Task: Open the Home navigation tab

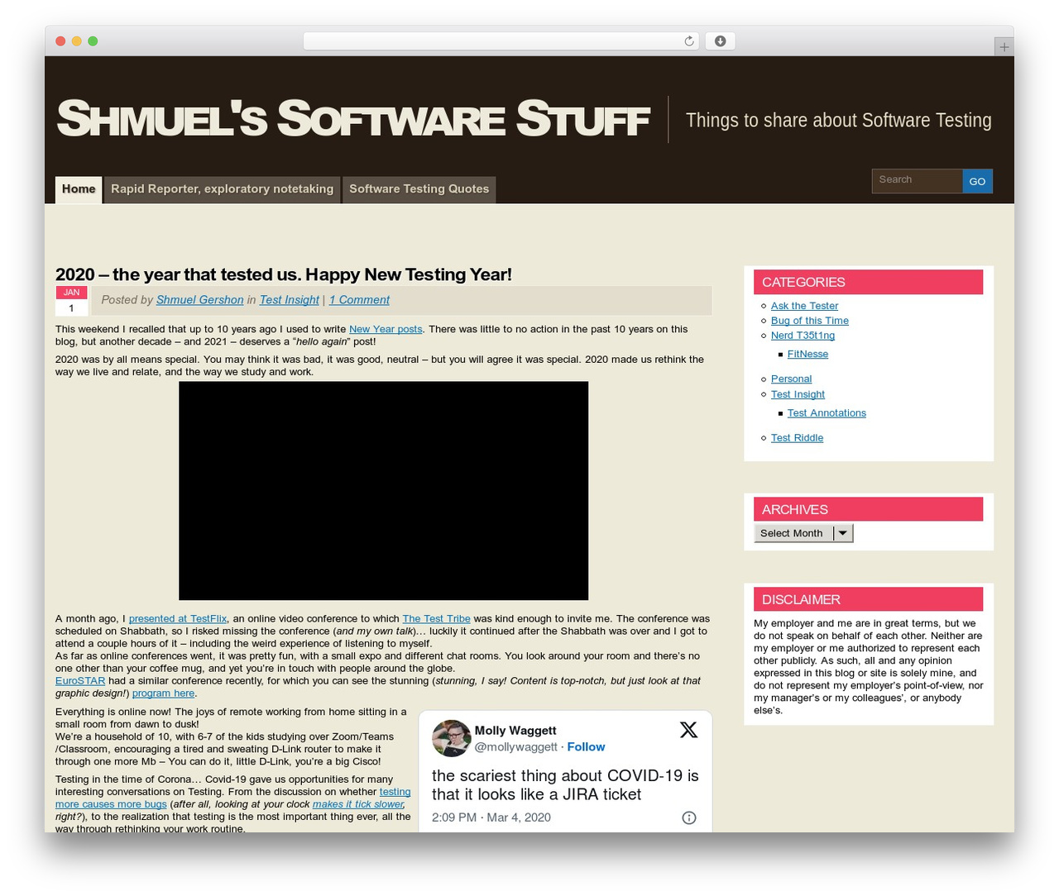Action: pyautogui.click(x=79, y=189)
